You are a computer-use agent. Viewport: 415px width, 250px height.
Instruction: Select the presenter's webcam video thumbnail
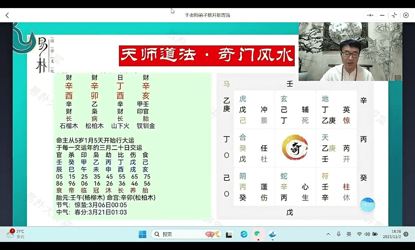point(350,52)
